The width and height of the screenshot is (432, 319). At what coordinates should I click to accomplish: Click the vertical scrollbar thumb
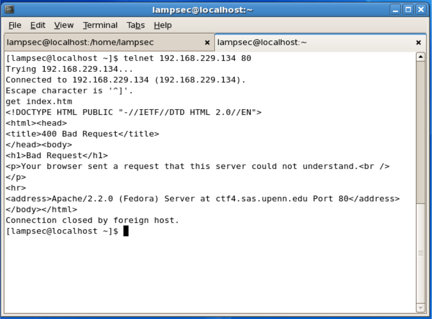(x=420, y=130)
